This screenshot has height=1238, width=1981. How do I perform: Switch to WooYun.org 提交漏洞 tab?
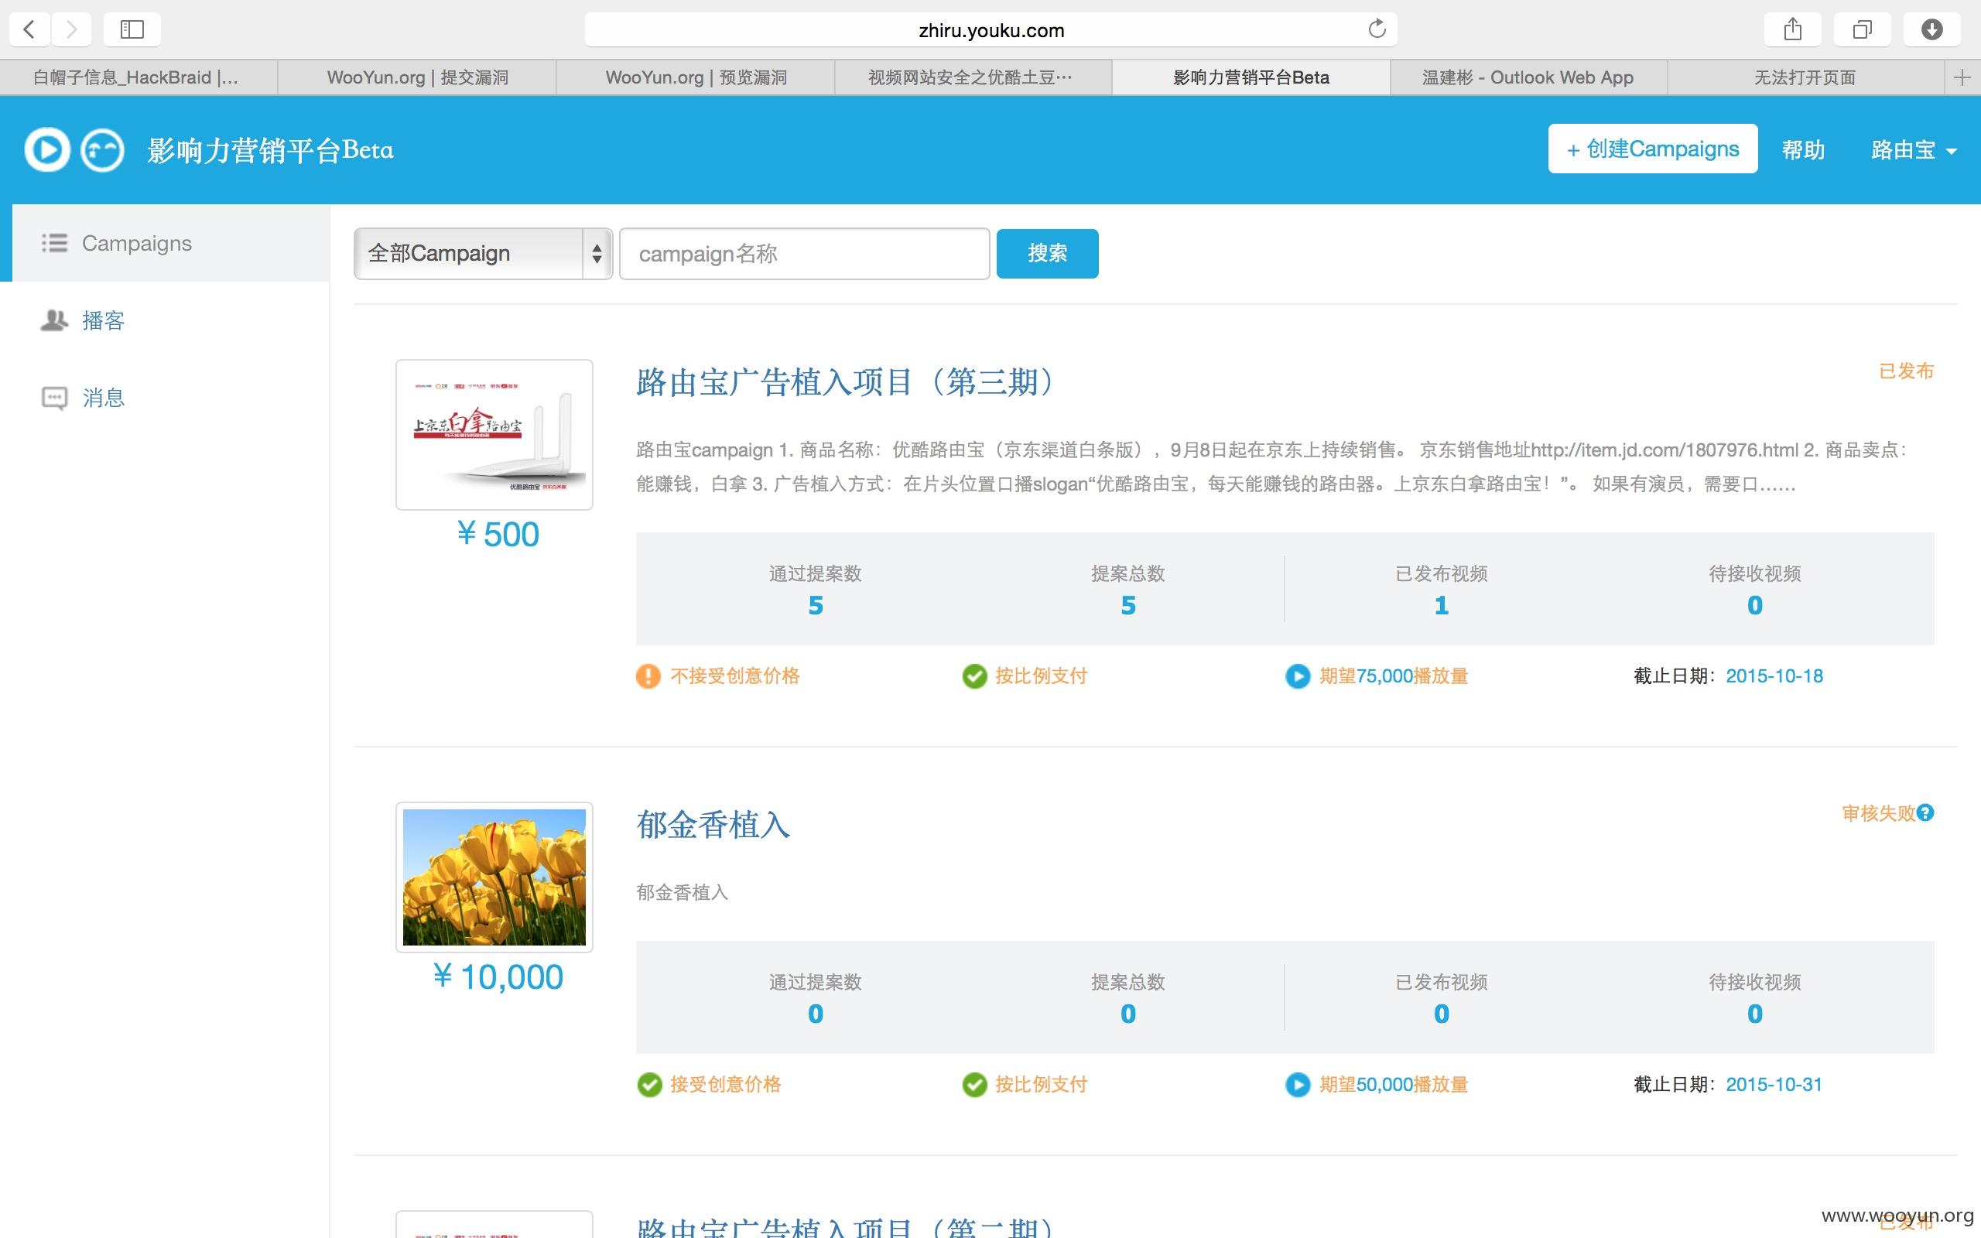pos(418,78)
